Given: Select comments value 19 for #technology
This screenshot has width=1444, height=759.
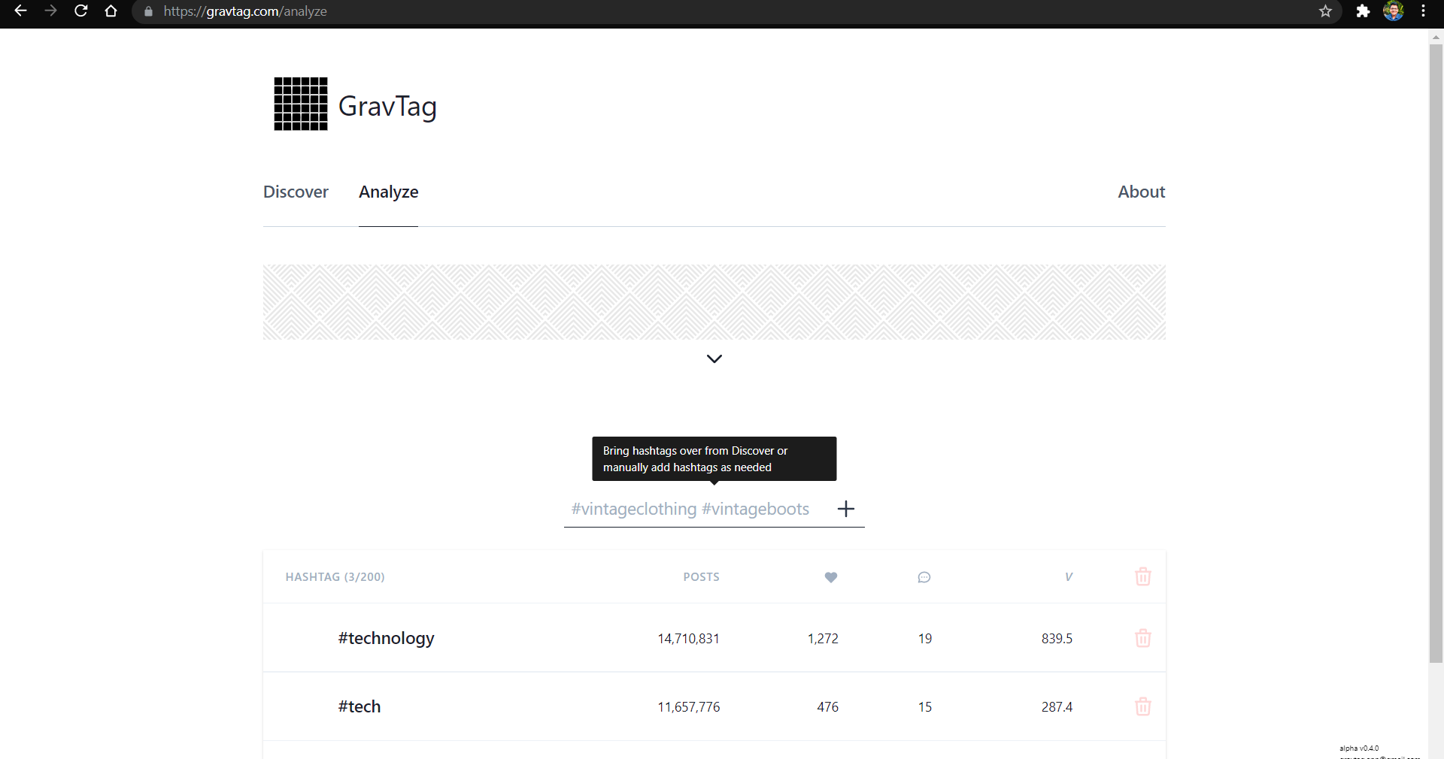Looking at the screenshot, I should (924, 639).
